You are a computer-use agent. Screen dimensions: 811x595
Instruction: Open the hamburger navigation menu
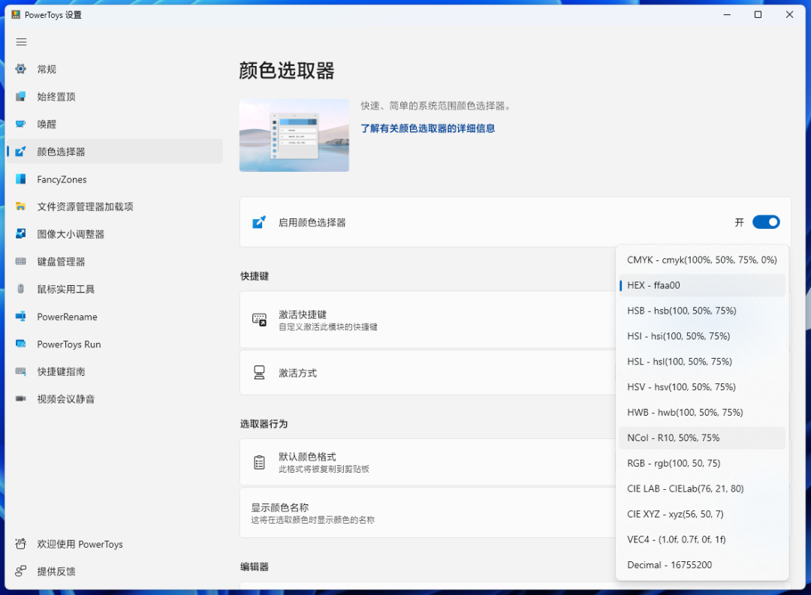(x=21, y=42)
